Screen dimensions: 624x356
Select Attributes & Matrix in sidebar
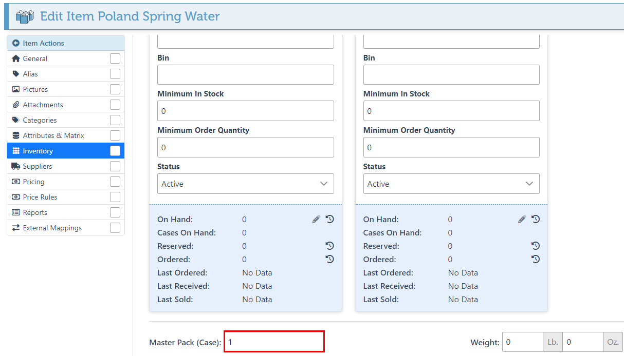tap(53, 135)
